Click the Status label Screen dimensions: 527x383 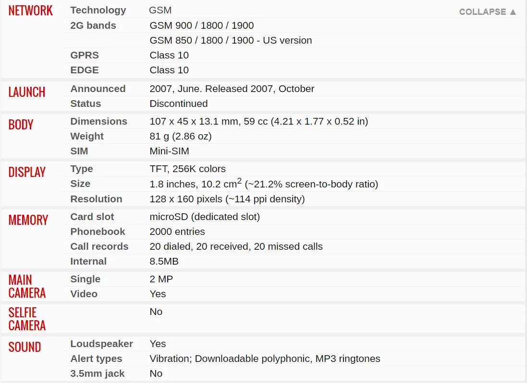[x=86, y=103]
